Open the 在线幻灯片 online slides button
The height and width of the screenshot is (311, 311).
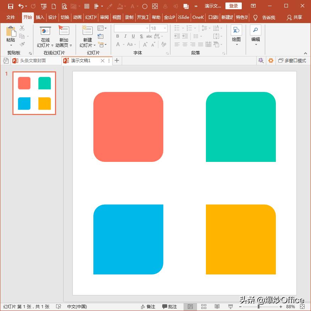click(45, 37)
